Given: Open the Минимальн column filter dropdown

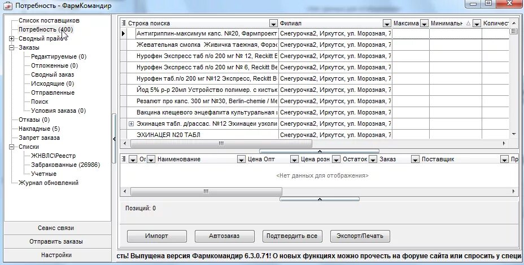Looking at the screenshot, I should coord(477,24).
